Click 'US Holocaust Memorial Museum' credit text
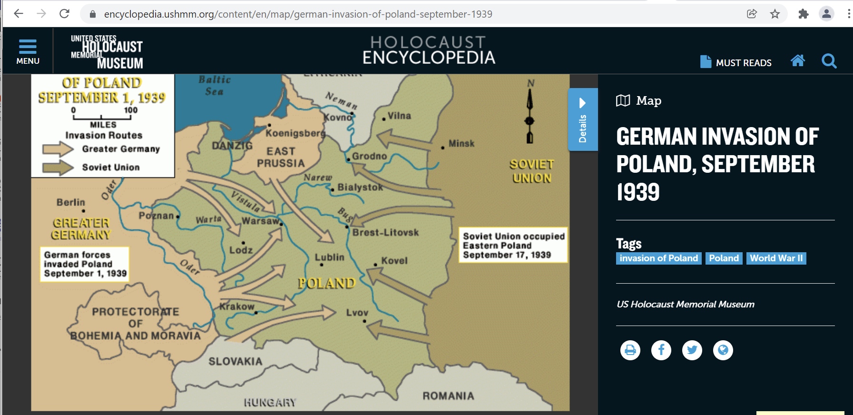 [686, 304]
